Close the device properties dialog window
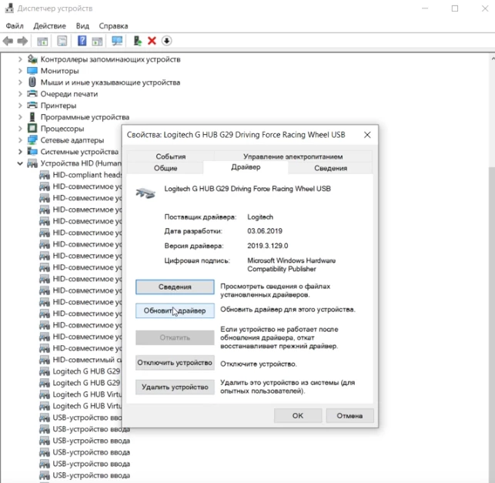Viewport: 495px width, 483px height. pos(367,135)
